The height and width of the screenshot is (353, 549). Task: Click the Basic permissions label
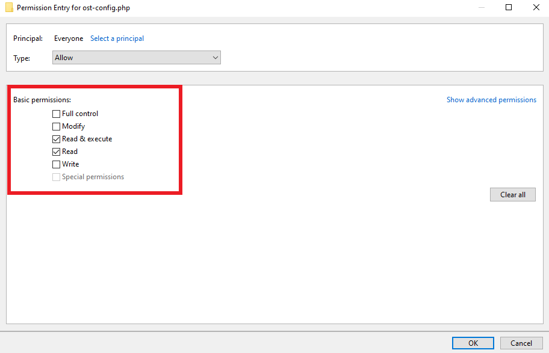click(x=42, y=100)
